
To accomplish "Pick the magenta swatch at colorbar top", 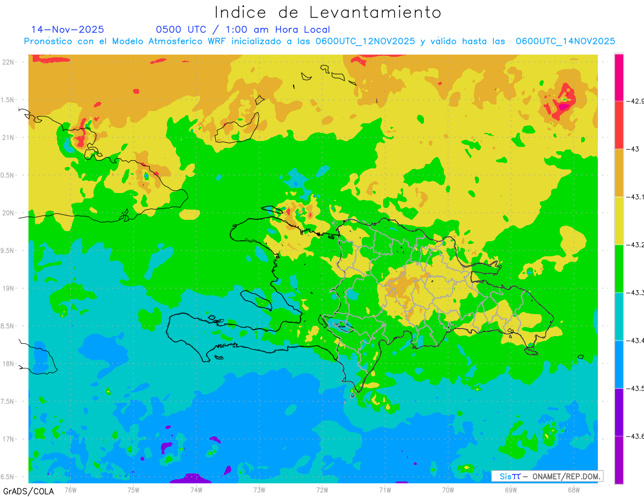I will (x=619, y=77).
